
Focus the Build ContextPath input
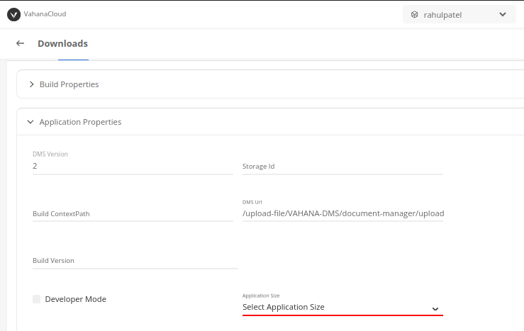(x=133, y=214)
